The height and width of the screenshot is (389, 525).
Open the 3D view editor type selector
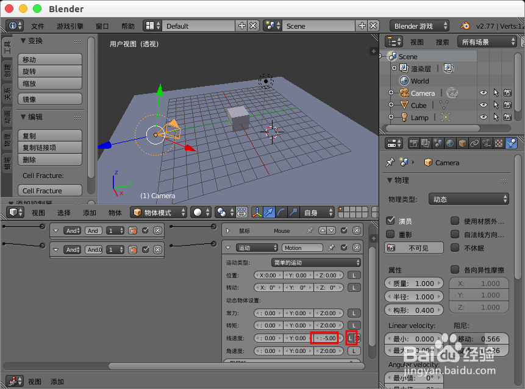[15, 212]
